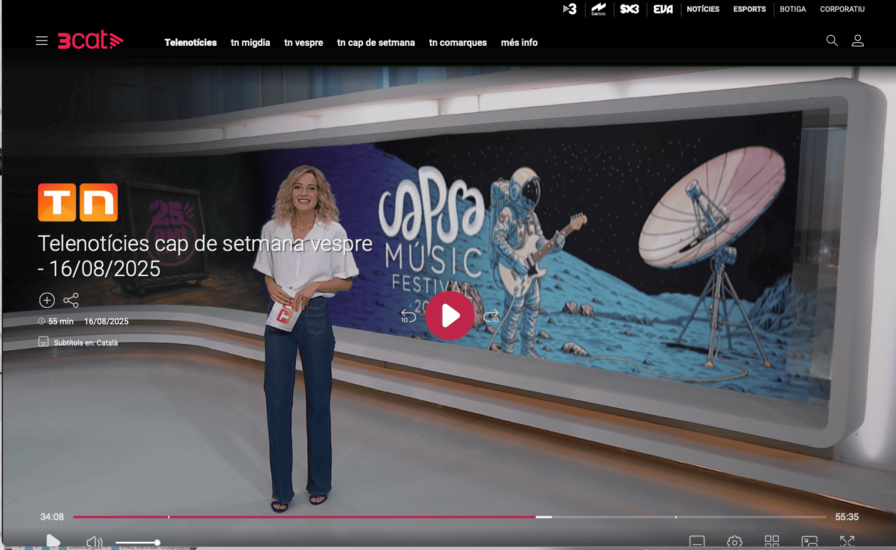Rewind the video 10 seconds
The height and width of the screenshot is (550, 896).
pos(408,316)
